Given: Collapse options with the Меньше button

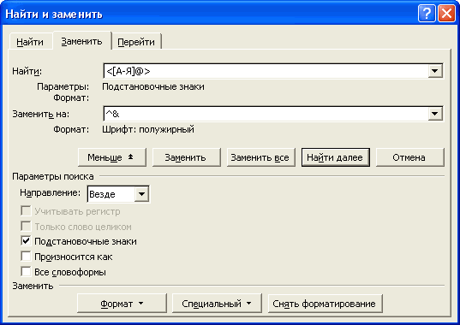Looking at the screenshot, I should coord(112,157).
